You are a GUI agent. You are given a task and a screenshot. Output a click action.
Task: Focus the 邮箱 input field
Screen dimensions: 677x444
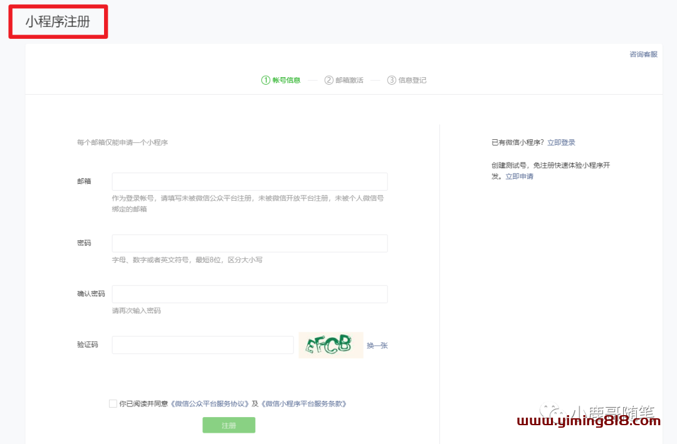tap(249, 182)
